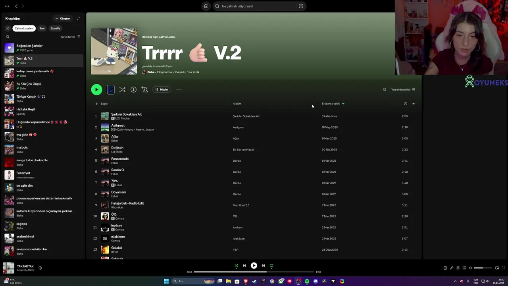The width and height of the screenshot is (508, 286).
Task: Open the Steam taskbar icon
Action: click(x=254, y=281)
